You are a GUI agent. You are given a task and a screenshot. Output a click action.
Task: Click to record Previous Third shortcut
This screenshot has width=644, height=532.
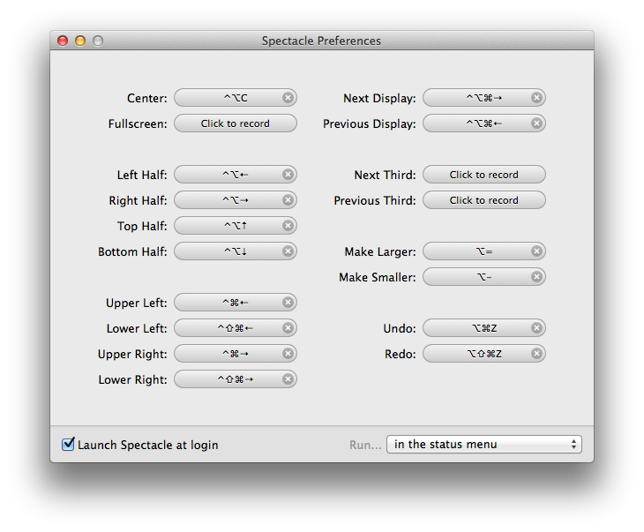point(483,200)
